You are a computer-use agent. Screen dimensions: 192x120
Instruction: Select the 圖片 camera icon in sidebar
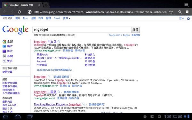coord(4,46)
